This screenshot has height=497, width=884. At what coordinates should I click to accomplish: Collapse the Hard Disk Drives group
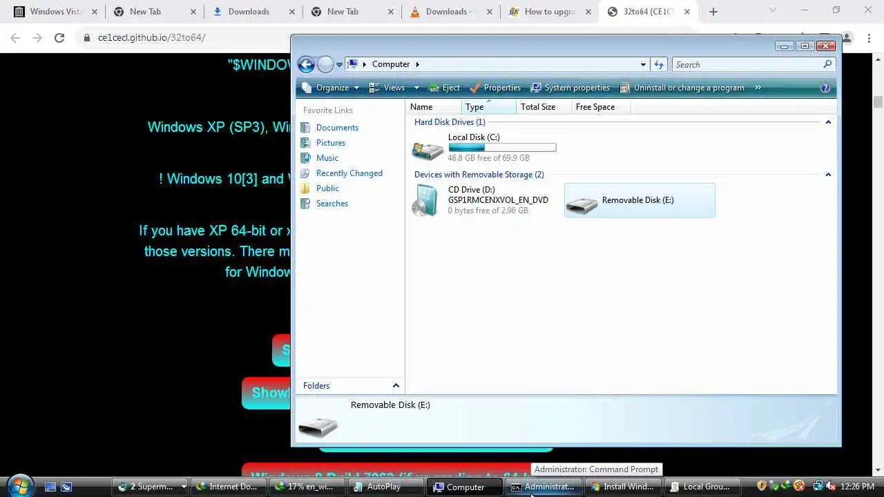828,122
